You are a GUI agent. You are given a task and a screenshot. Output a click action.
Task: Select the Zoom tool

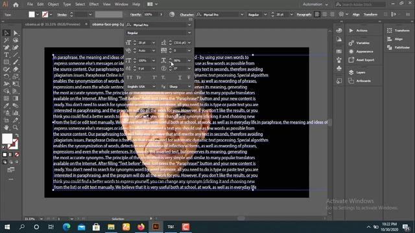pos(16,128)
